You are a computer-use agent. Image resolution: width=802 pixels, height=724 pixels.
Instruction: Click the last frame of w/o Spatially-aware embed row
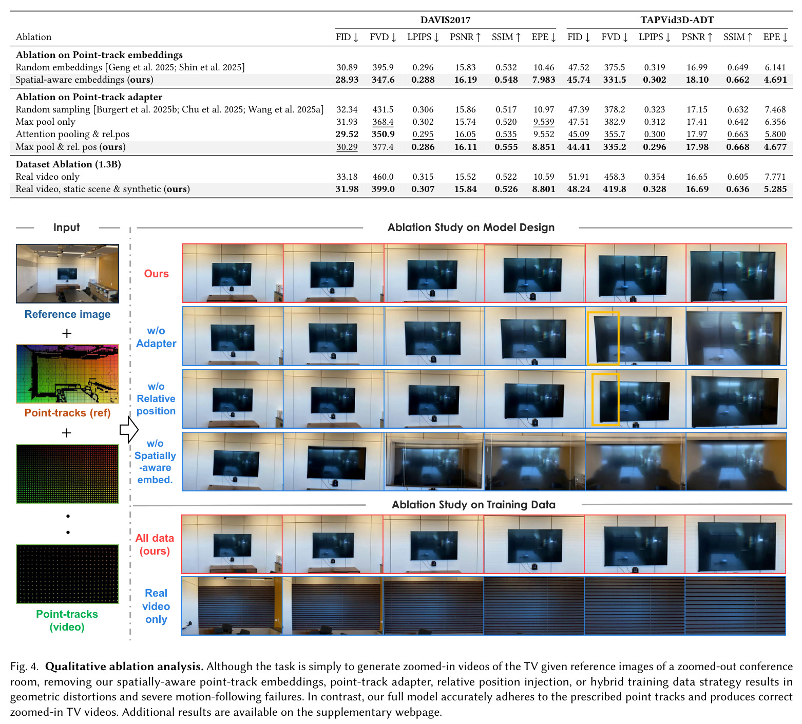pyautogui.click(x=736, y=462)
